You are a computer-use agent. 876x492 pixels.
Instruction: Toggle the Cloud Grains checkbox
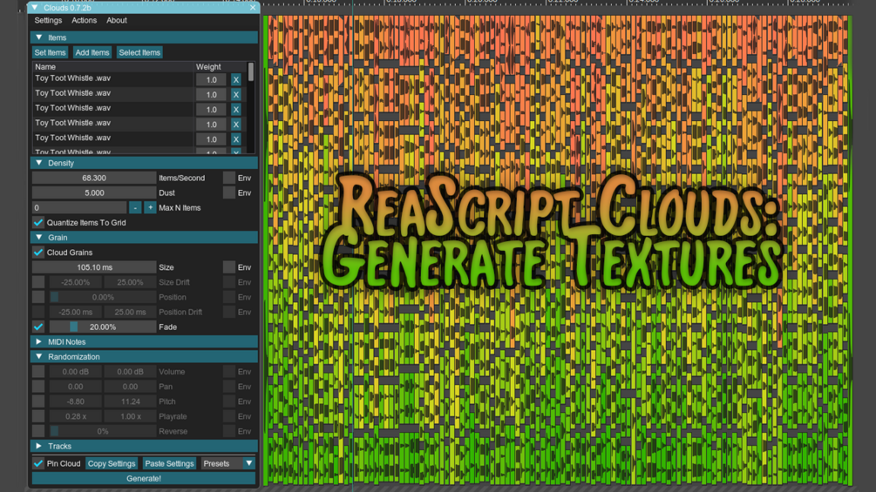coord(38,253)
